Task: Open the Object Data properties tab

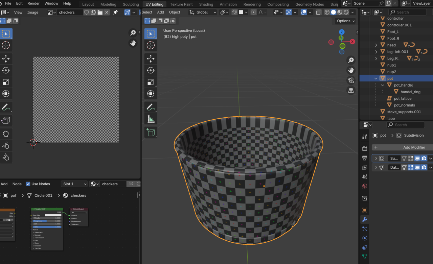Action: click(x=365, y=257)
